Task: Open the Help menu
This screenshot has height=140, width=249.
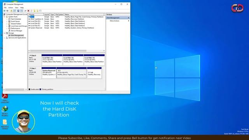Action: click(22, 8)
